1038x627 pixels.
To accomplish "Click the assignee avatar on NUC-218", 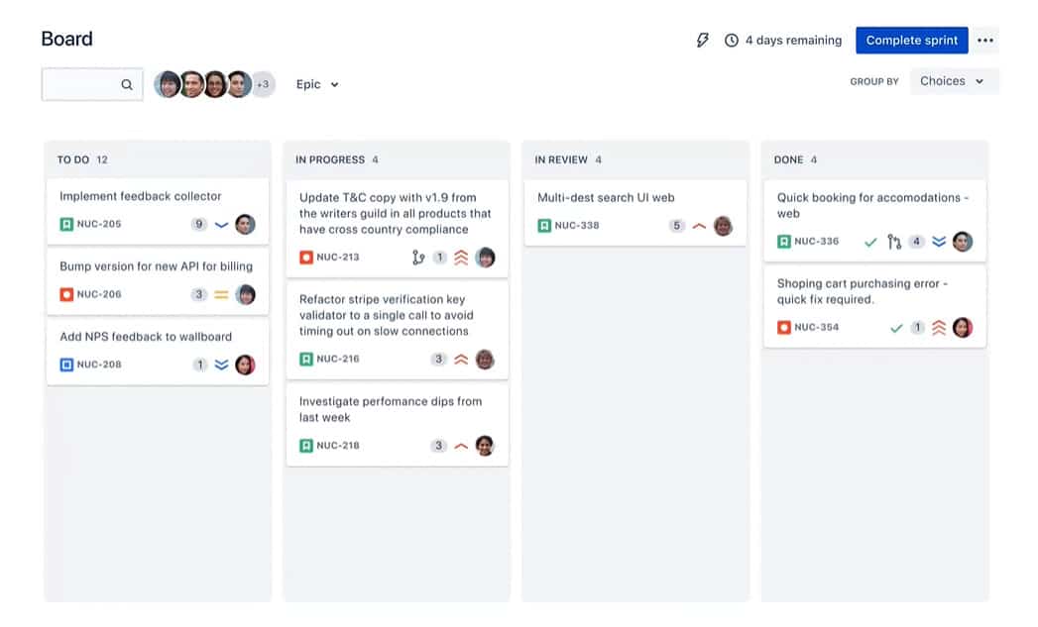I will [485, 446].
